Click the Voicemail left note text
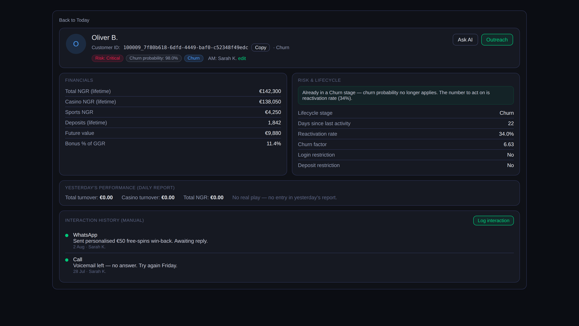Viewport: 579px width, 326px height. coord(125,266)
